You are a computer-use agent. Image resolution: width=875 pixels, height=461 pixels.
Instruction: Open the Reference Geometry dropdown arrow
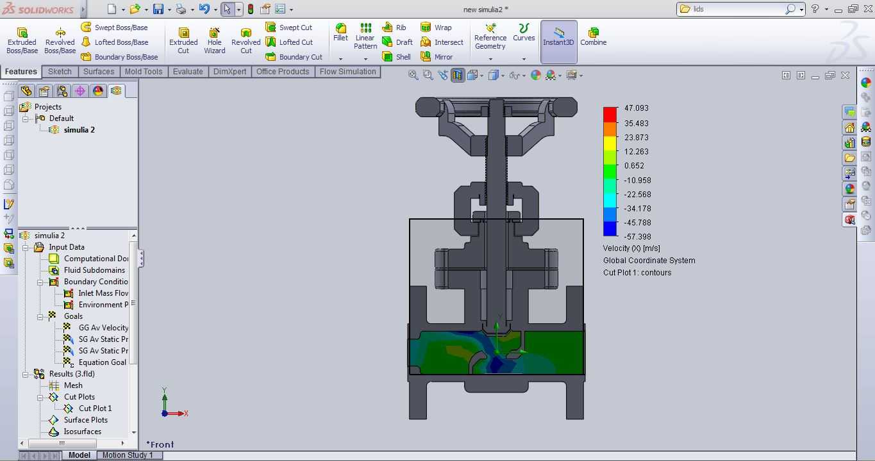(490, 59)
